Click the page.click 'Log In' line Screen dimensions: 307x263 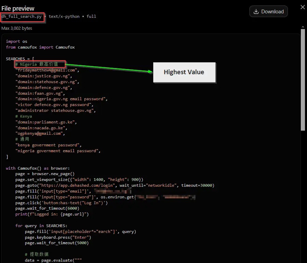click(61, 203)
